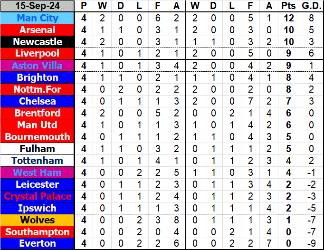
Task: Select the Newcastle team cell
Action: click(38, 42)
